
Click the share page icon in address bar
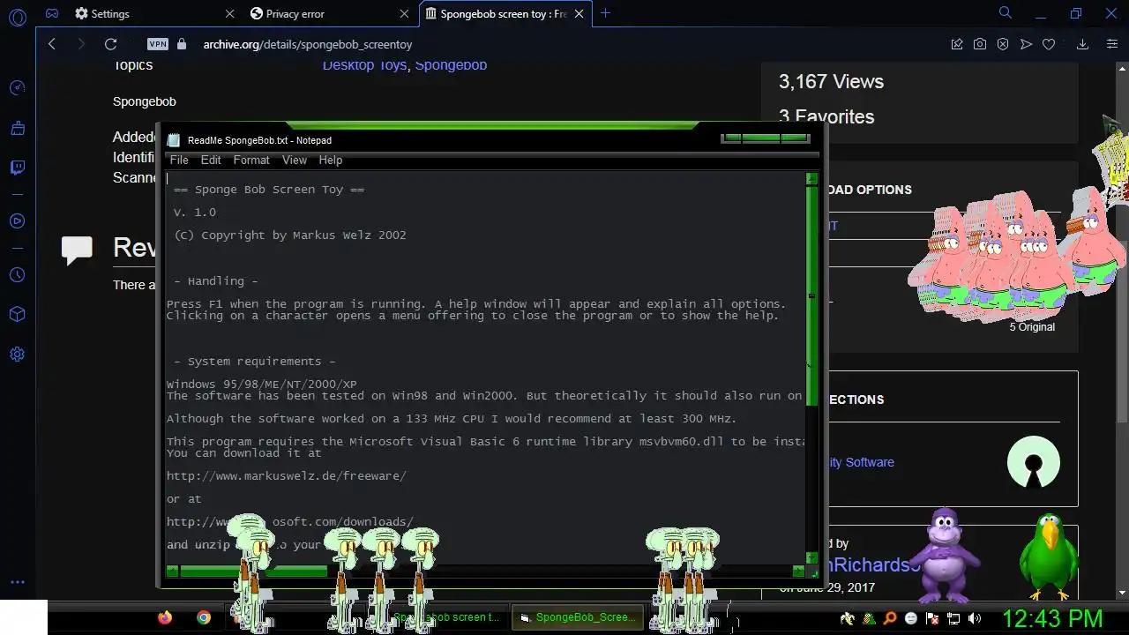click(x=957, y=44)
